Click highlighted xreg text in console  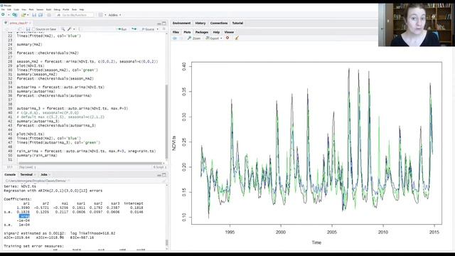[24, 216]
